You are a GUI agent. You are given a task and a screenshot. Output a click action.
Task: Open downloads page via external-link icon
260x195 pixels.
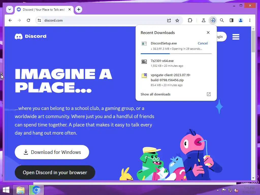pos(209,94)
